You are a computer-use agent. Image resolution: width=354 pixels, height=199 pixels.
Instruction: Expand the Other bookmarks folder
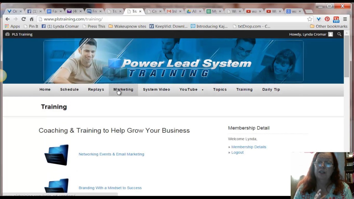click(329, 26)
